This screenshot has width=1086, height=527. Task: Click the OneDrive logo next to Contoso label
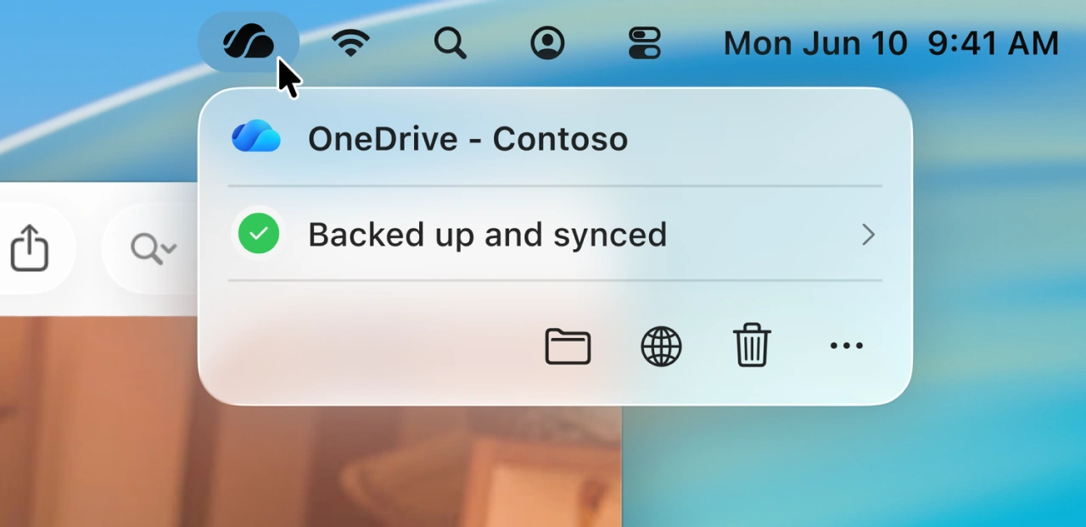pyautogui.click(x=256, y=137)
